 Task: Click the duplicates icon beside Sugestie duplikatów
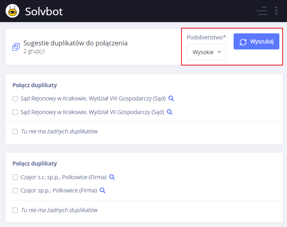click(16, 47)
